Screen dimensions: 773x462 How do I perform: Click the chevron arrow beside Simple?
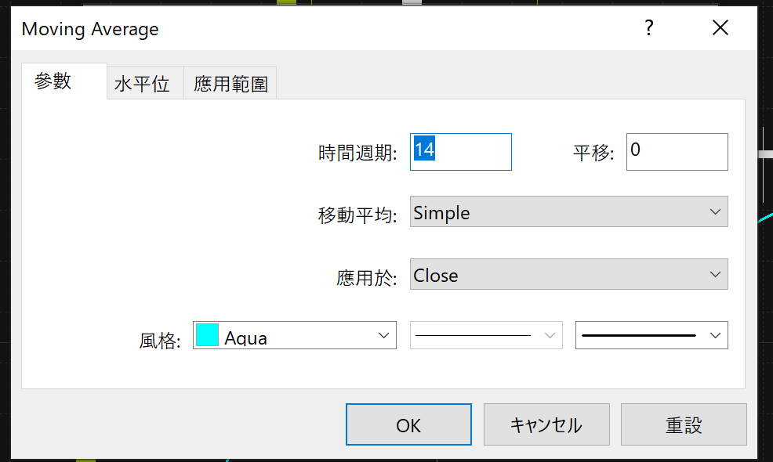click(x=715, y=211)
